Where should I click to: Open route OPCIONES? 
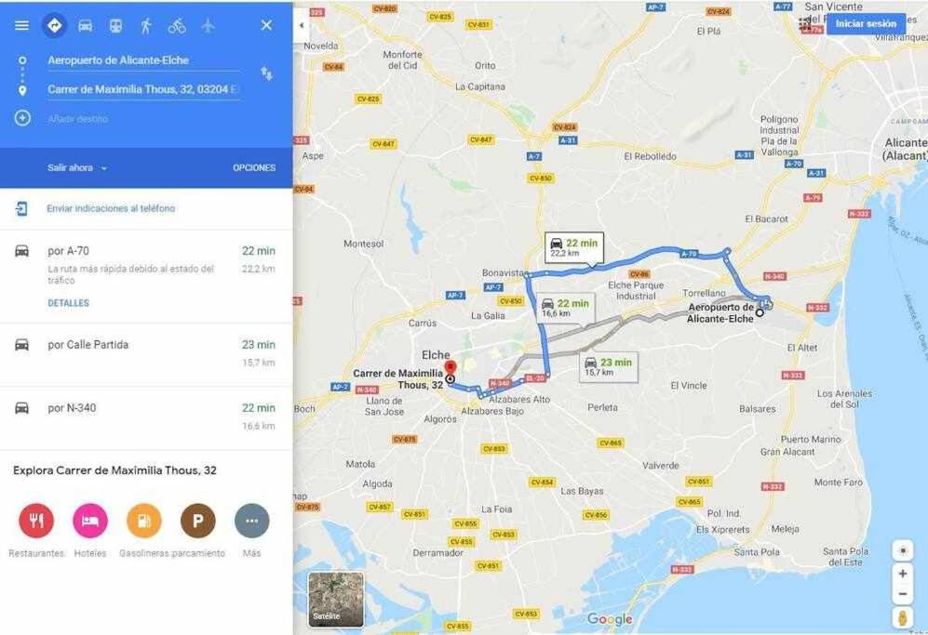click(x=254, y=168)
